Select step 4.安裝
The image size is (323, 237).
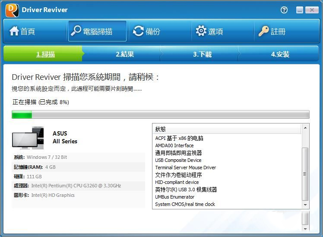[279, 54]
